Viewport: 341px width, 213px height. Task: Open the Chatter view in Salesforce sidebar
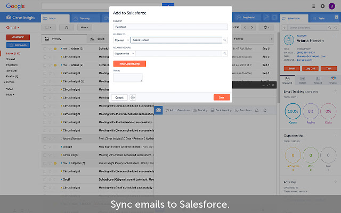(x=333, y=81)
